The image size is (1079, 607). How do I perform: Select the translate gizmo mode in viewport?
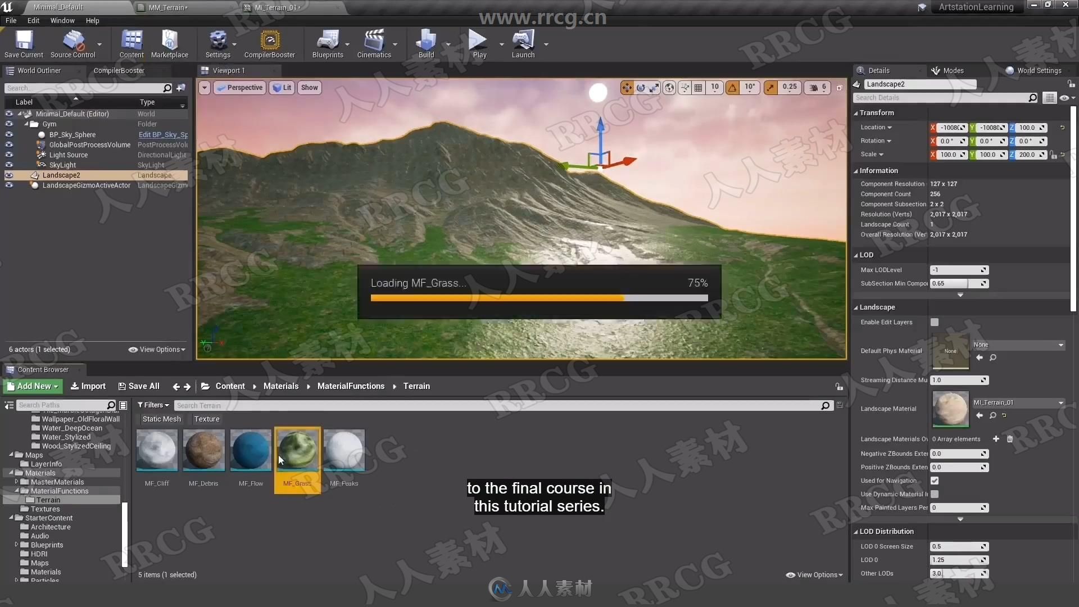pyautogui.click(x=627, y=88)
